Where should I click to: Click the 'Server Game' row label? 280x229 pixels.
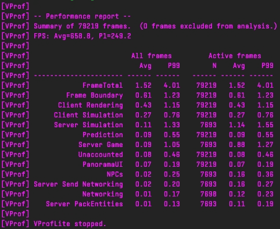[100, 145]
